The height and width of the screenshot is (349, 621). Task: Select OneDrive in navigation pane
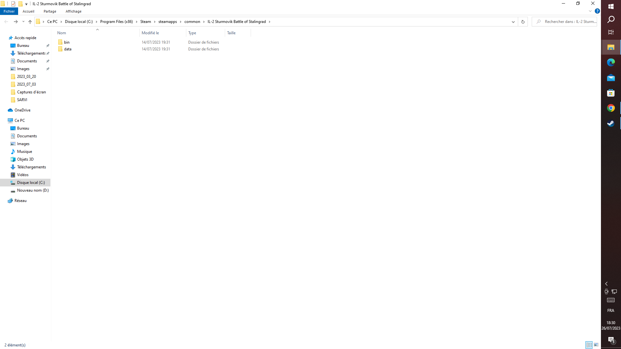click(x=22, y=110)
